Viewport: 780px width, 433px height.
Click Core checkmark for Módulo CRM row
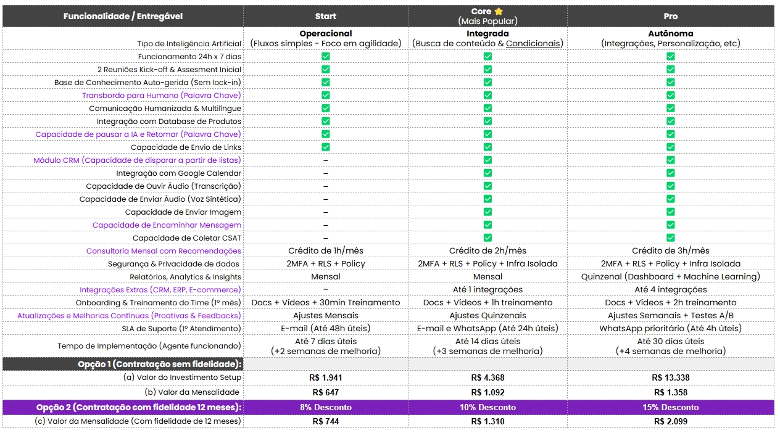[x=487, y=160]
